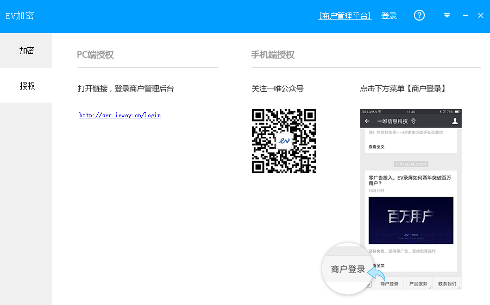Screen dimensions: 490x305
Task: Select the 授权 sidebar tab
Action: [x=26, y=86]
